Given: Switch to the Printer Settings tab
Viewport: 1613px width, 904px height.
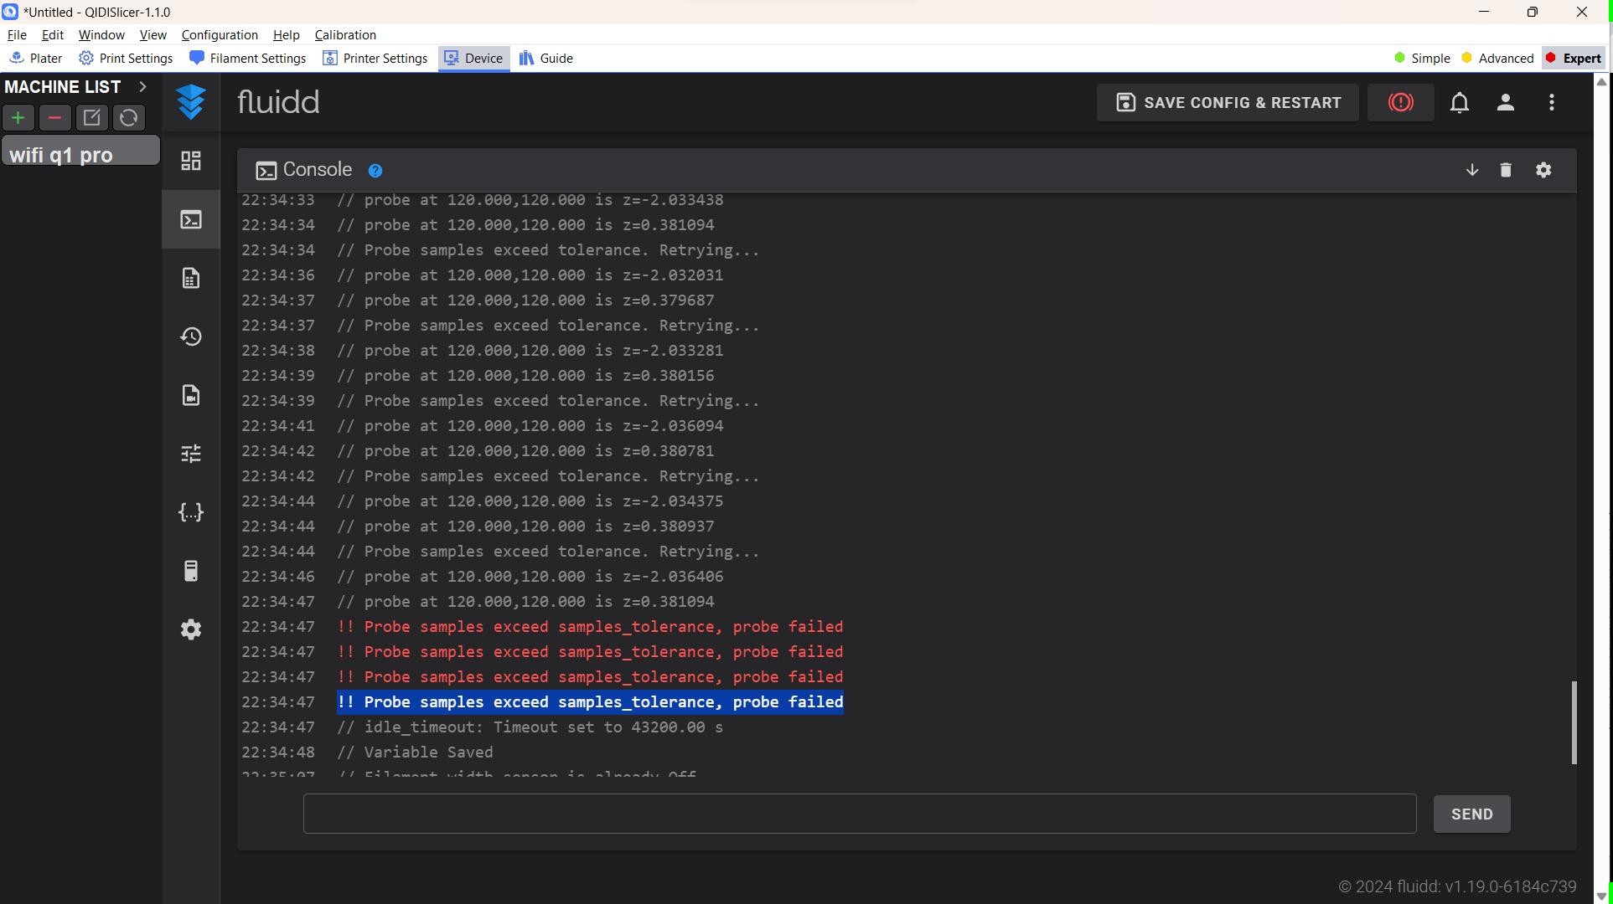Looking at the screenshot, I should pos(375,58).
